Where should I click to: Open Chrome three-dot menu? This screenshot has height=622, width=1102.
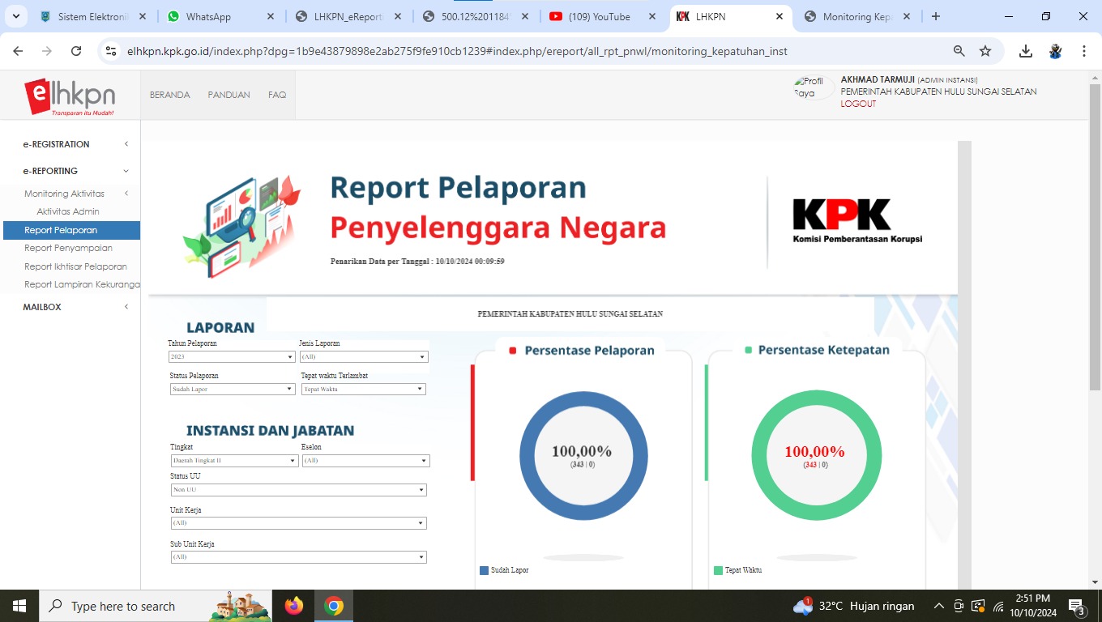click(1084, 51)
